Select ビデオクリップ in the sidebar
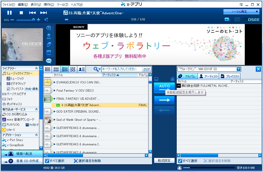 16,84
